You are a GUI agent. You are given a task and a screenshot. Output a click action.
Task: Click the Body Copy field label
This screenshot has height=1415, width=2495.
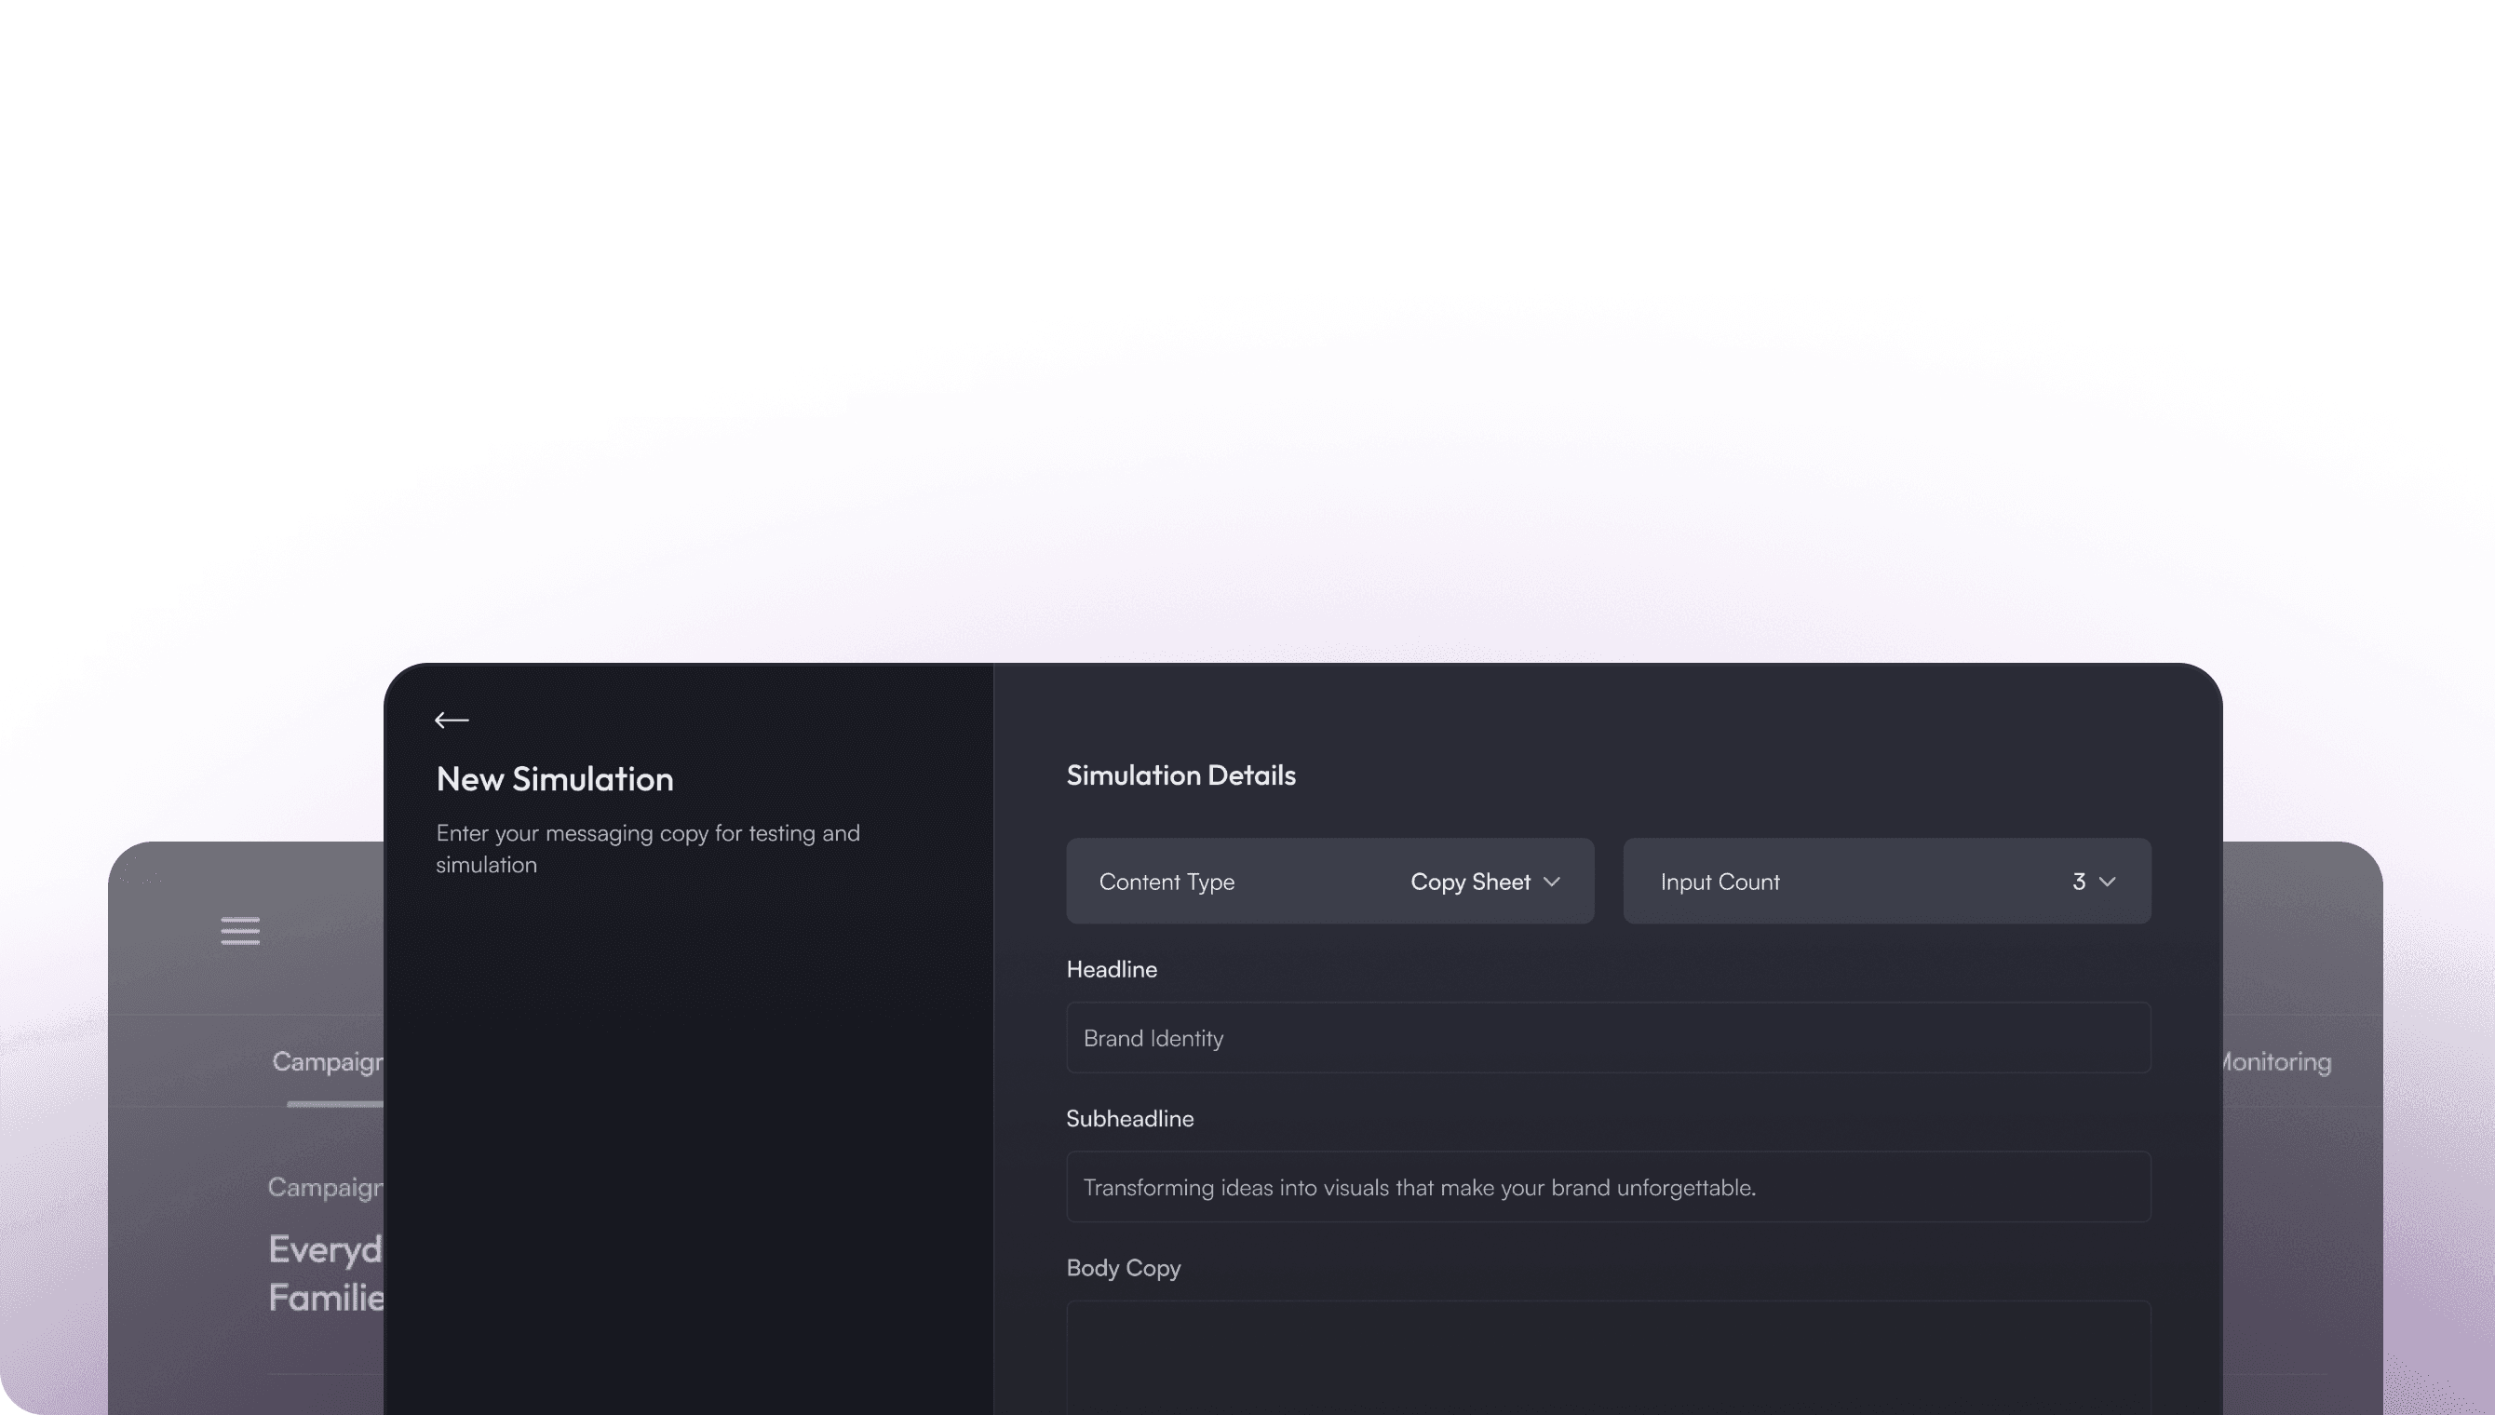[1123, 1267]
